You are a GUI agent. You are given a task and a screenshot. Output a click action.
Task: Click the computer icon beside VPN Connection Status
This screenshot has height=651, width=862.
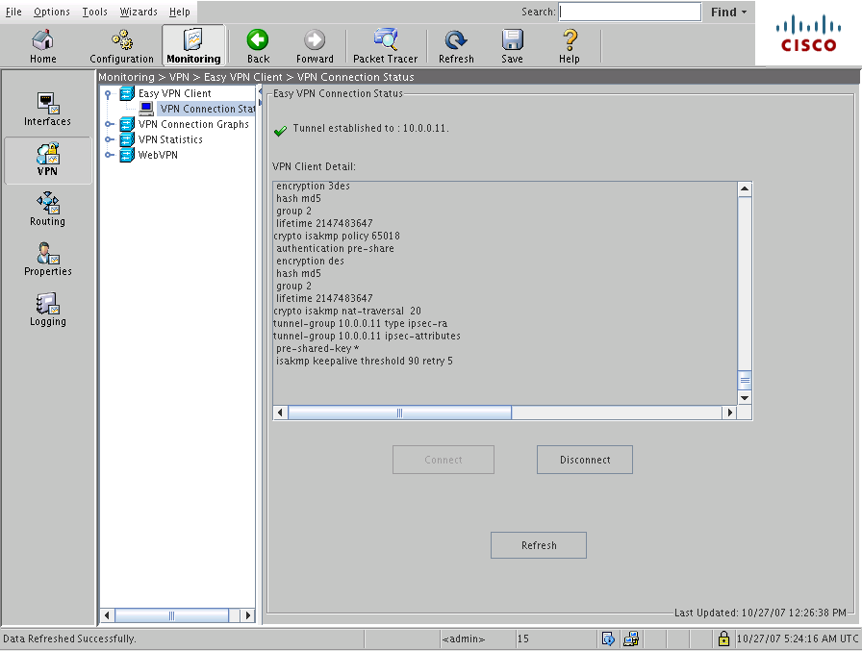[x=146, y=109]
